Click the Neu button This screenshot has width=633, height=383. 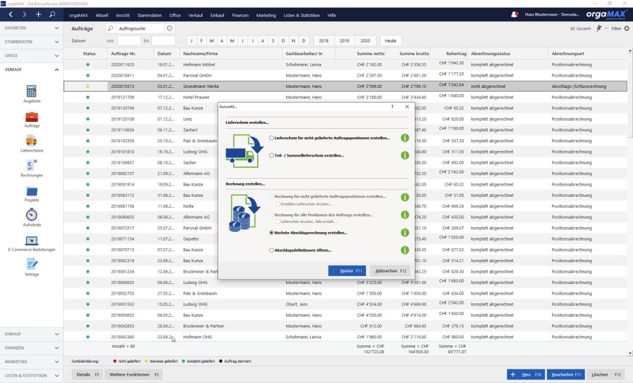click(525, 374)
